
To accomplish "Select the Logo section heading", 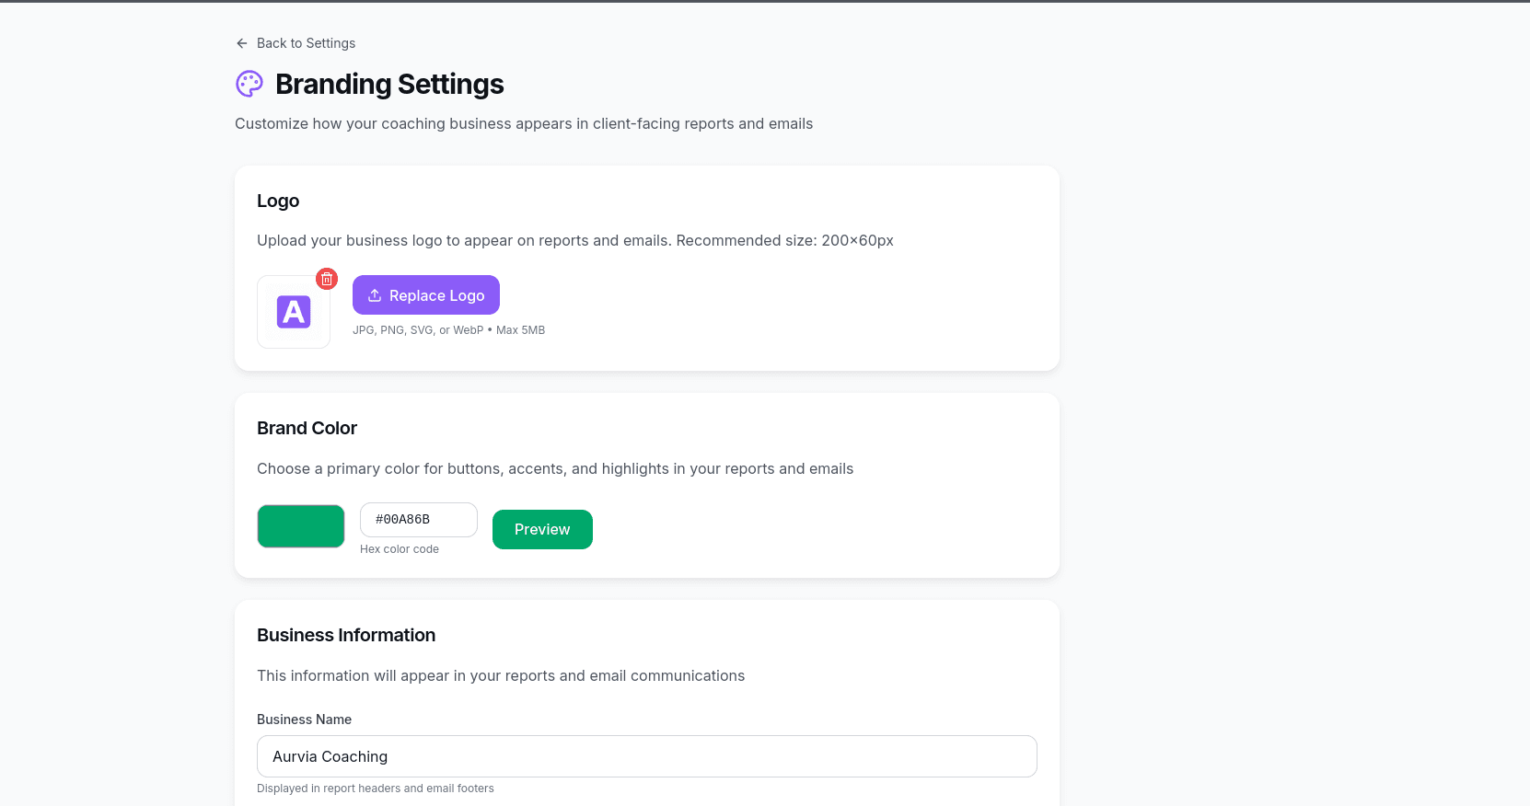I will (278, 201).
